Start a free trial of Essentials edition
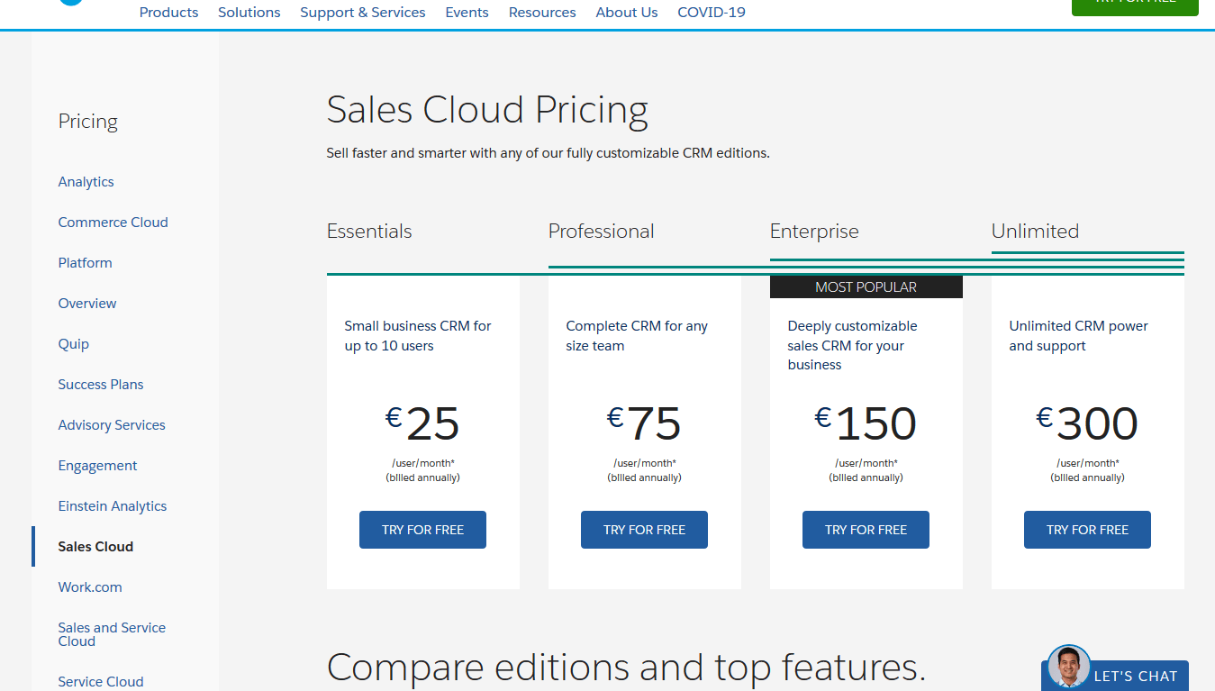The image size is (1215, 691). 422,530
